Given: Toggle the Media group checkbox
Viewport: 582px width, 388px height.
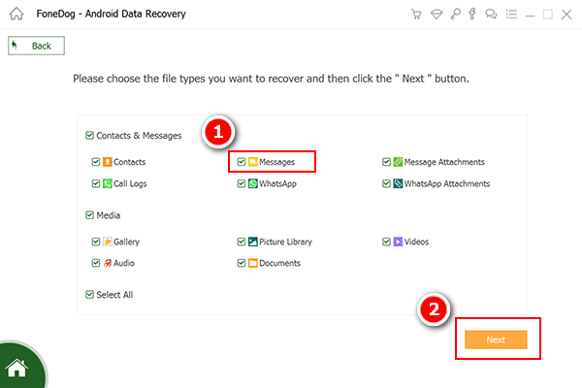Looking at the screenshot, I should click(x=90, y=215).
